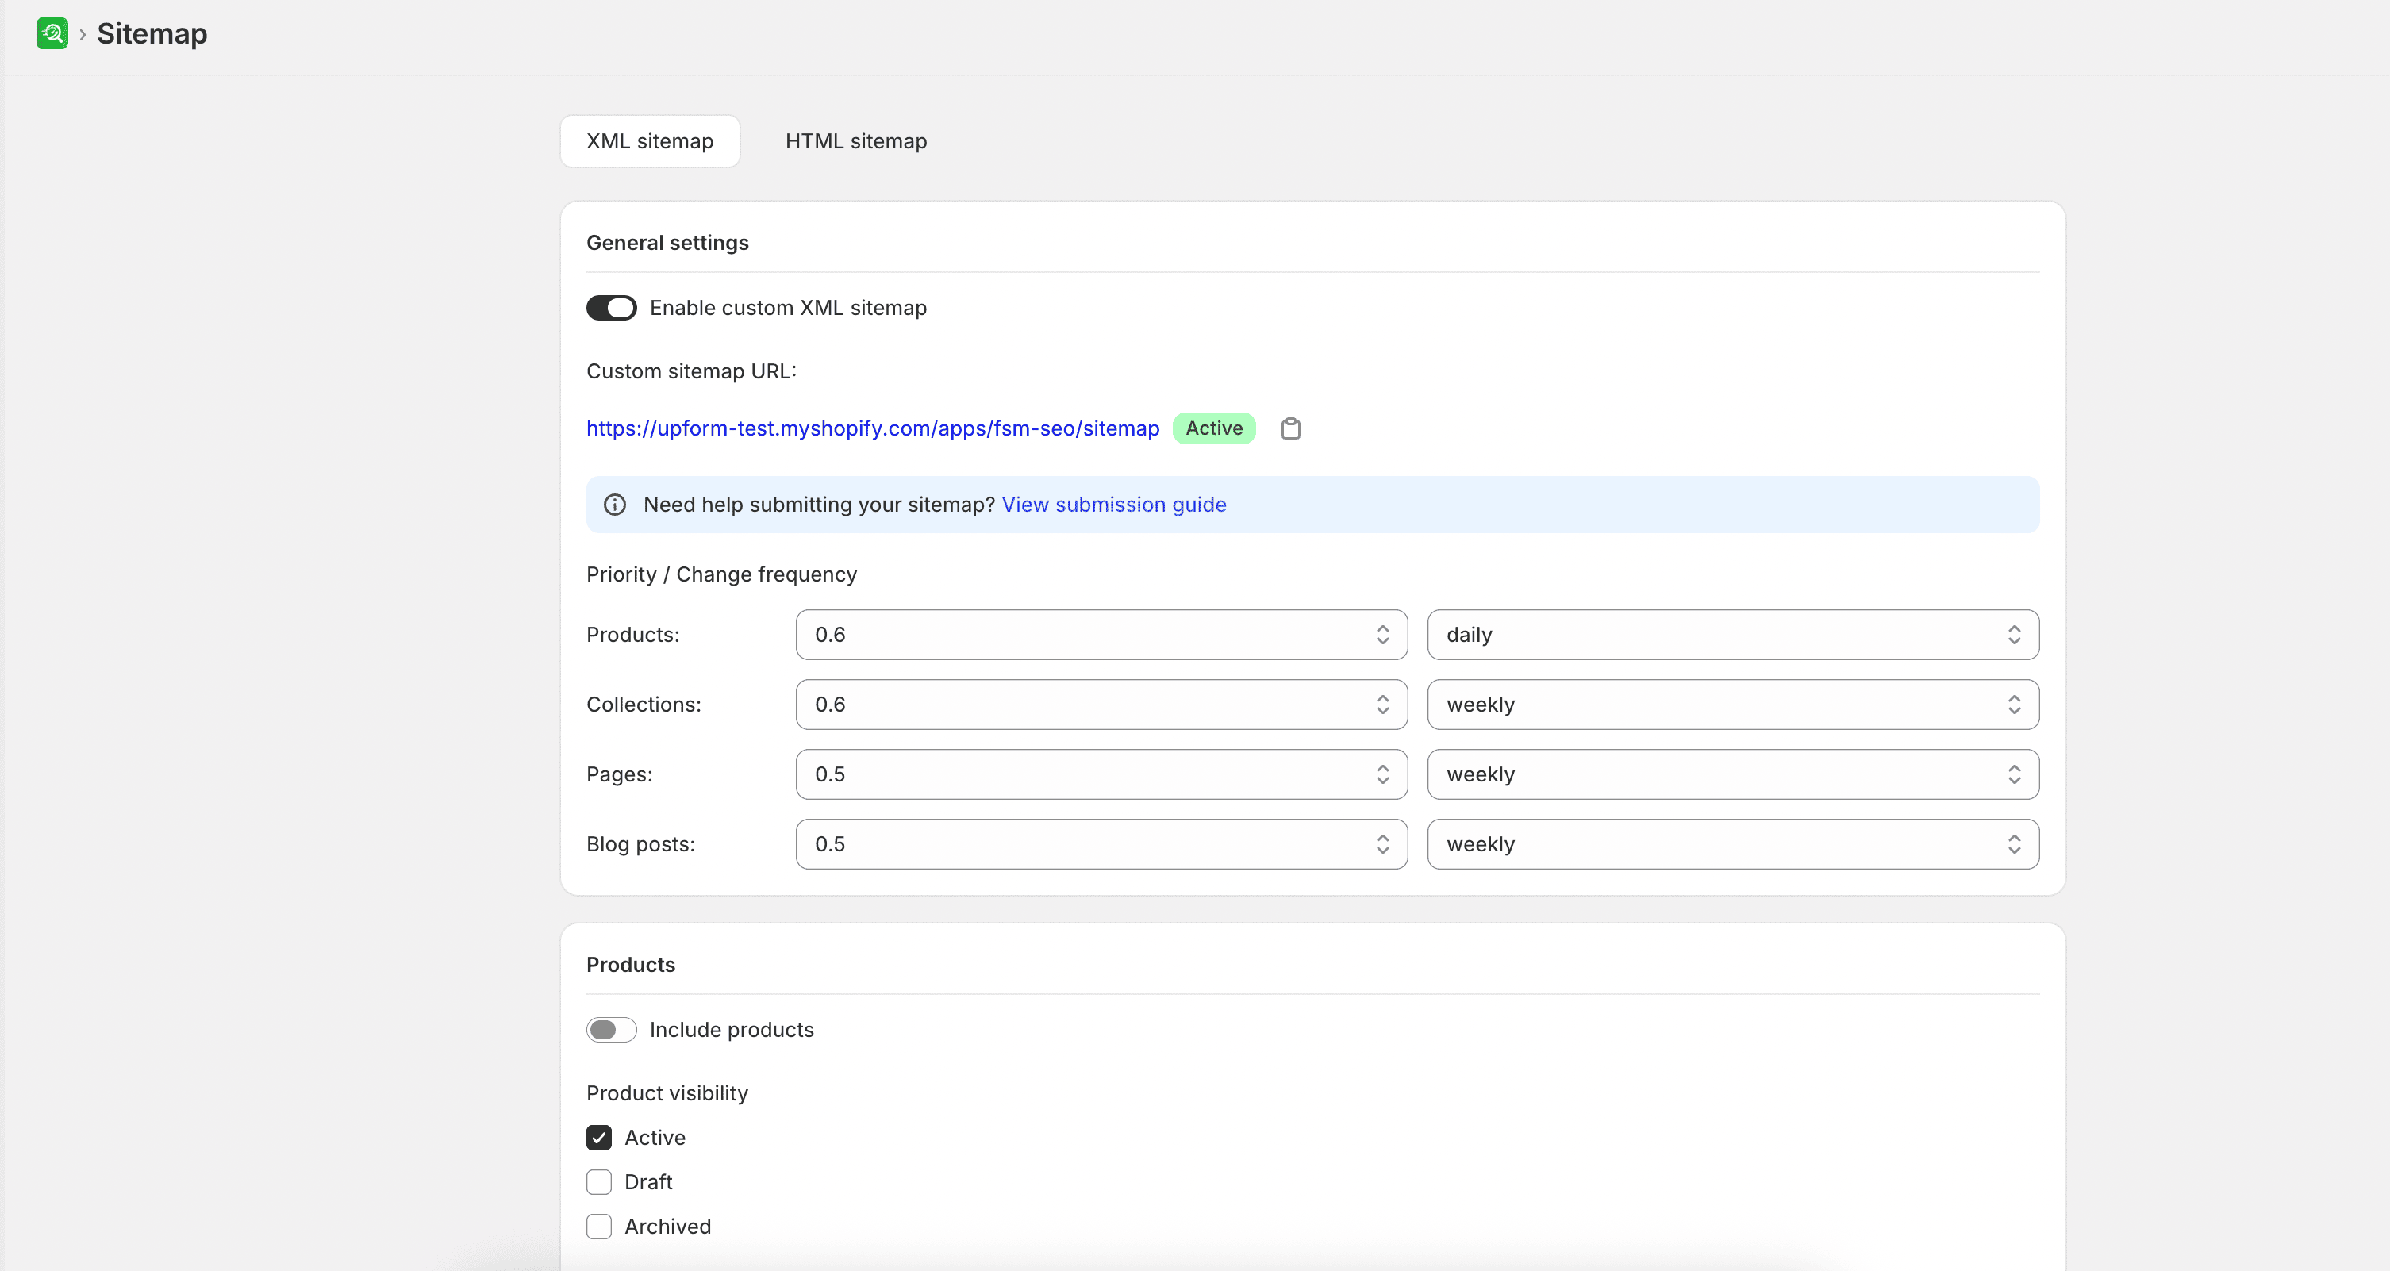Switch to the HTML sitemap tab

point(855,141)
